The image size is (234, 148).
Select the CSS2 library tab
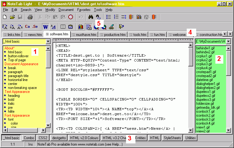pos(43,138)
